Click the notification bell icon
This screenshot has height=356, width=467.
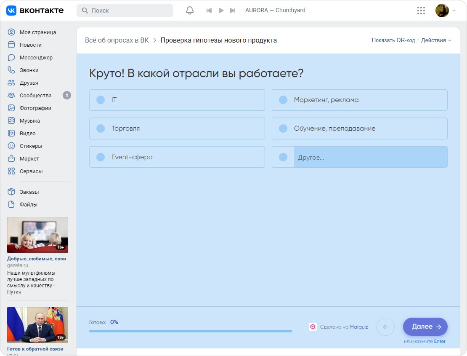click(189, 10)
